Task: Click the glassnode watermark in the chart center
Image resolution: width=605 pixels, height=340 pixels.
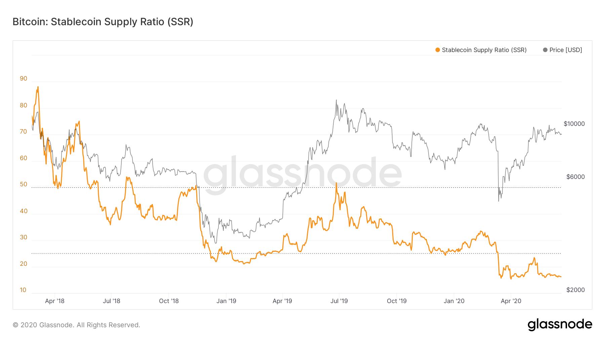Action: tap(302, 175)
